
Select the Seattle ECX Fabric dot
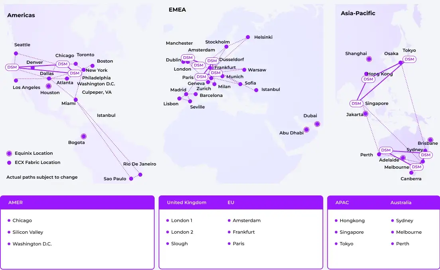tap(16, 53)
